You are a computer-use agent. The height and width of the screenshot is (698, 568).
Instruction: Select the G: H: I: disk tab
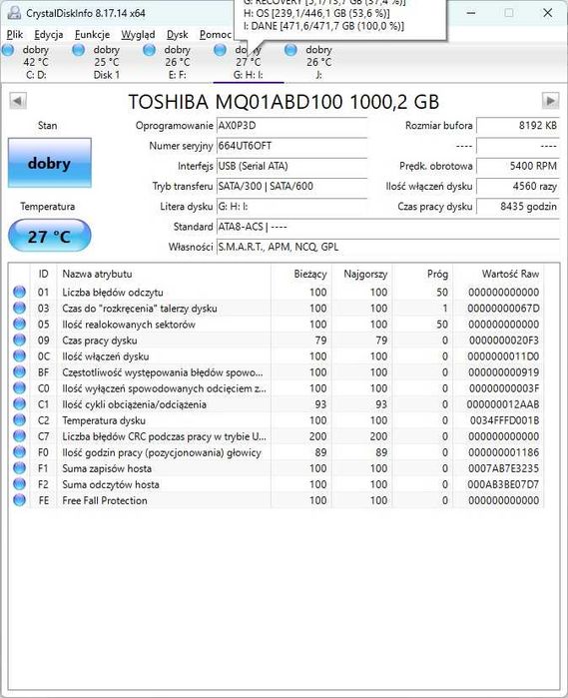pos(248,62)
